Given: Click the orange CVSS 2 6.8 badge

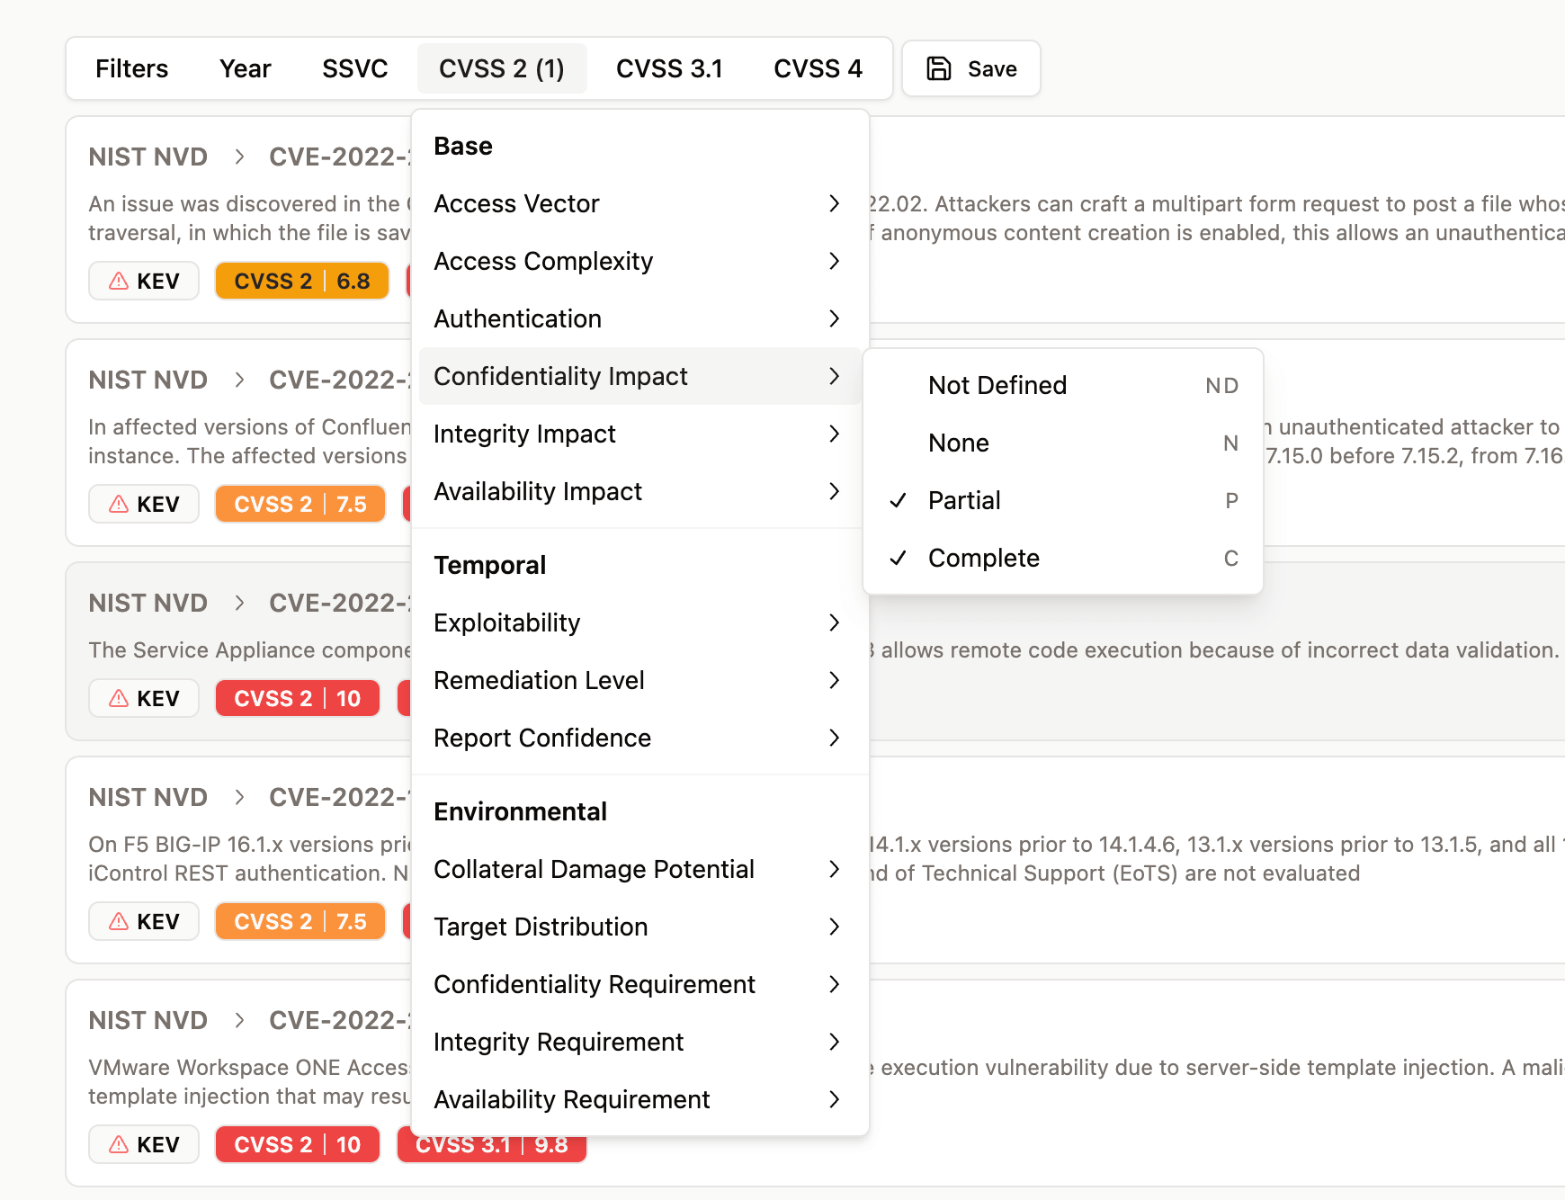Looking at the screenshot, I should 301,282.
